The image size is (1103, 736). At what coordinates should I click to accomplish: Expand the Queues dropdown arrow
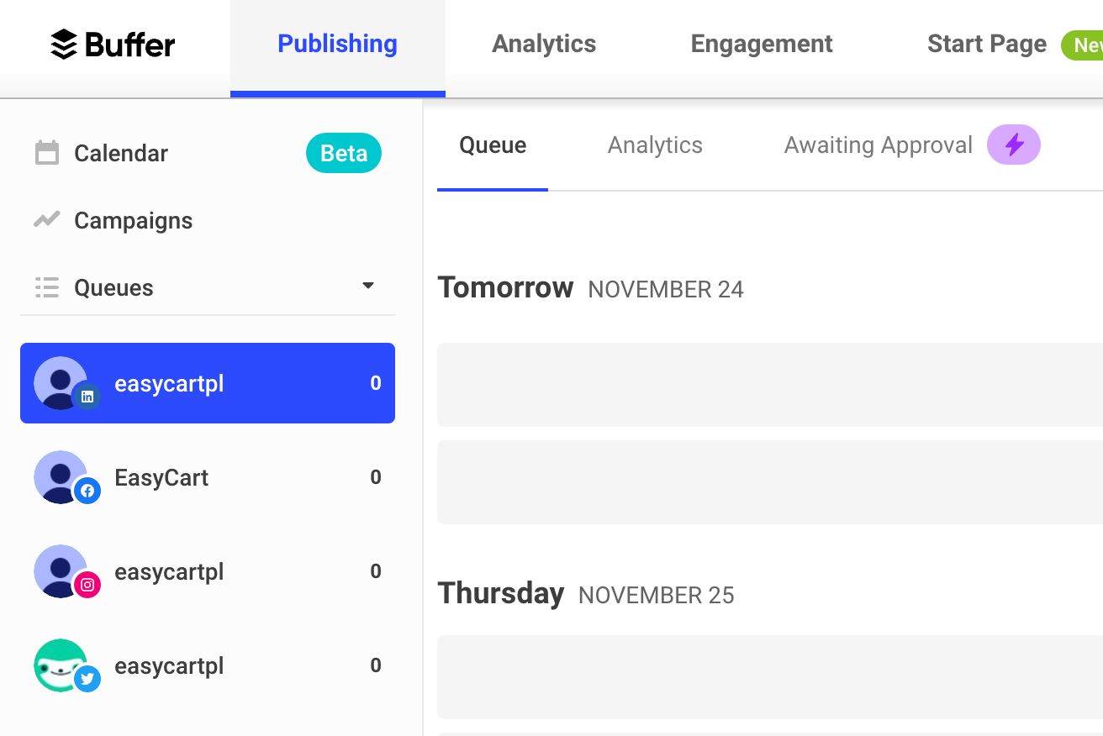368,286
